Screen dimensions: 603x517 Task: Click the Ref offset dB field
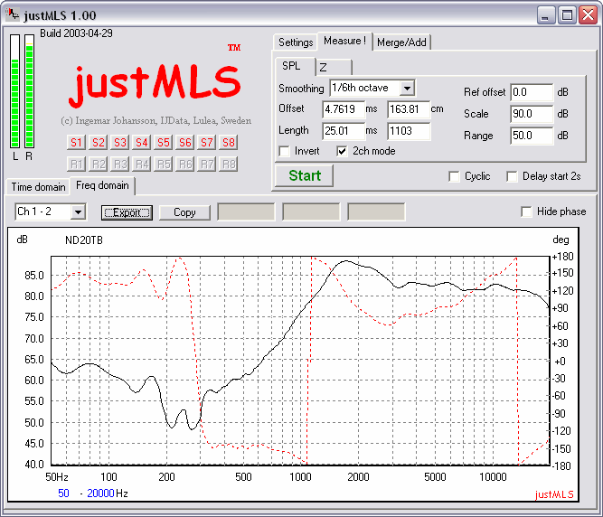pyautogui.click(x=532, y=92)
